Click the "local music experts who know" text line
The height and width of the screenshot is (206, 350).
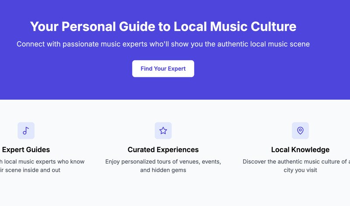[44, 162]
